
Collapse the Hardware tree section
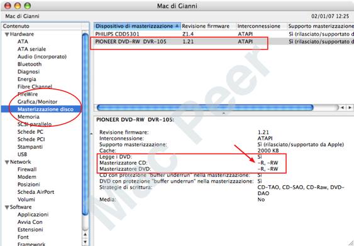click(7, 35)
